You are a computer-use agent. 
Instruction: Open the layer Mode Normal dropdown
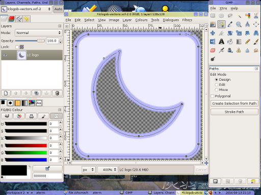(39, 33)
